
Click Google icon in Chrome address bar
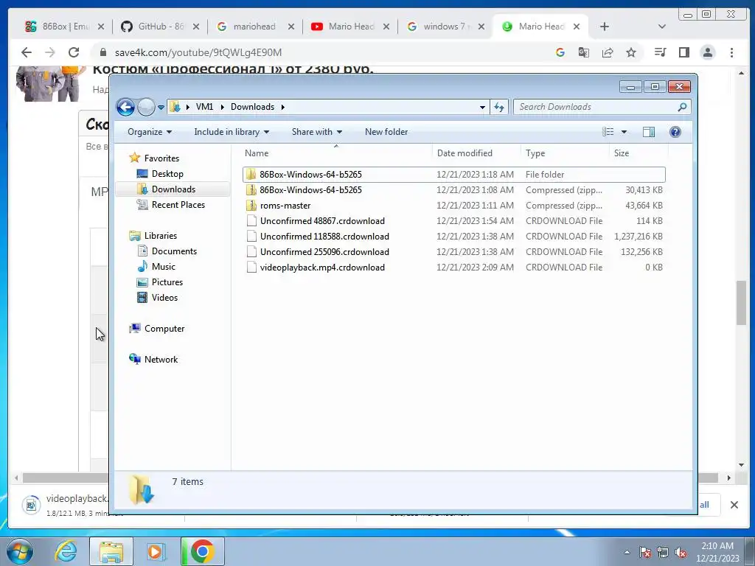tap(560, 52)
